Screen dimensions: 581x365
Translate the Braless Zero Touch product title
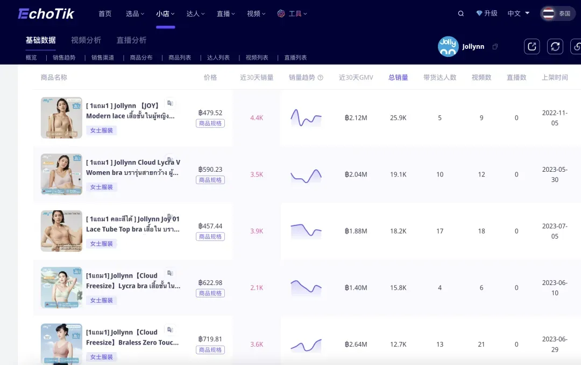170,330
